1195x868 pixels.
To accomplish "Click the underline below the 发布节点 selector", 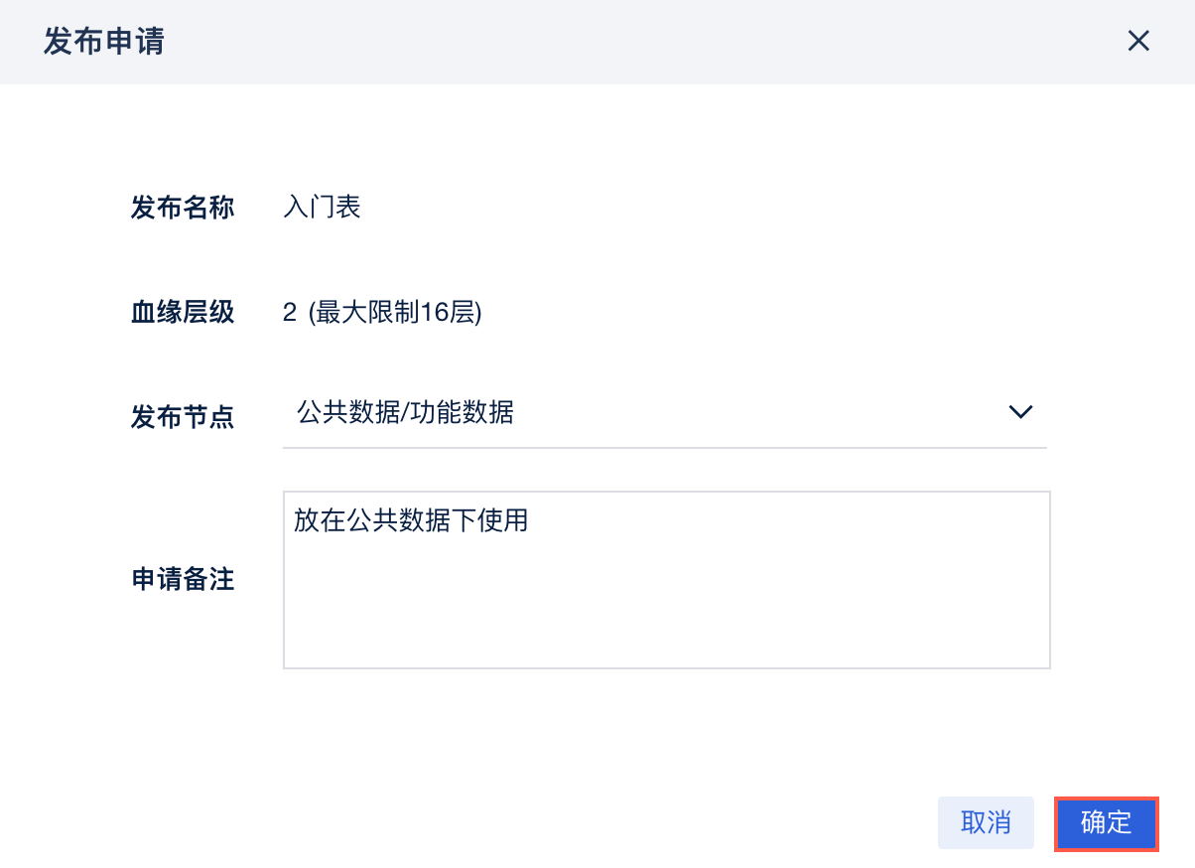I will click(664, 447).
